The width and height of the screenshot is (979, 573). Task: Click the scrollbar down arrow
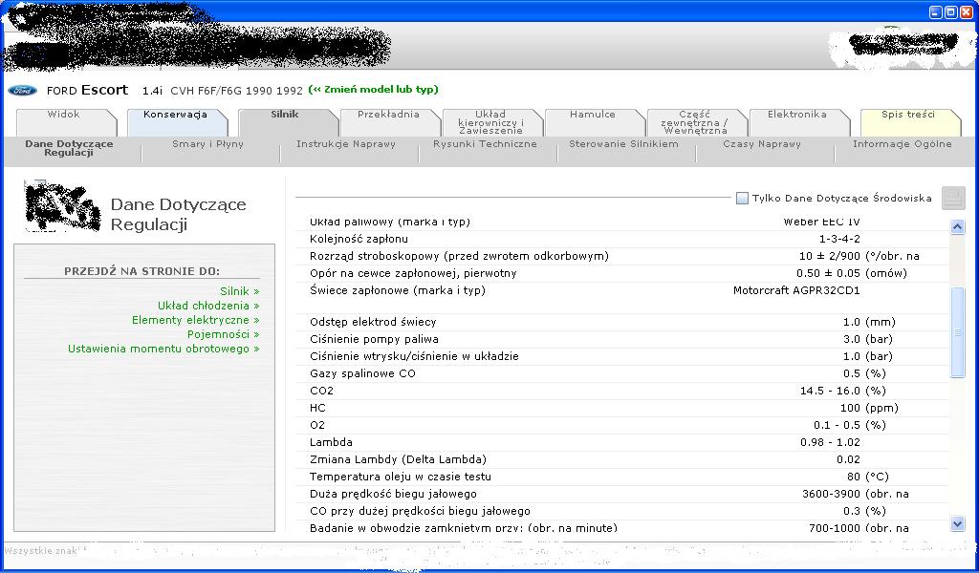pos(958,523)
